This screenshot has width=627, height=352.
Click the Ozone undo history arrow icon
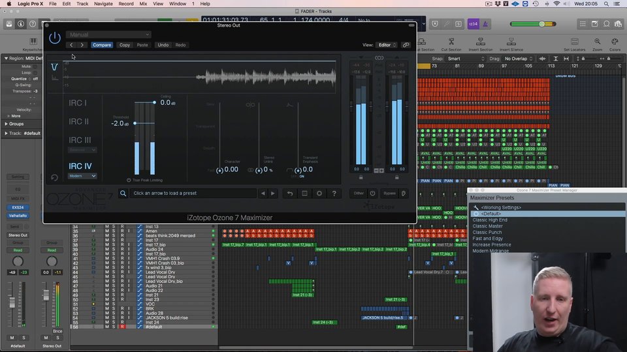click(x=290, y=193)
